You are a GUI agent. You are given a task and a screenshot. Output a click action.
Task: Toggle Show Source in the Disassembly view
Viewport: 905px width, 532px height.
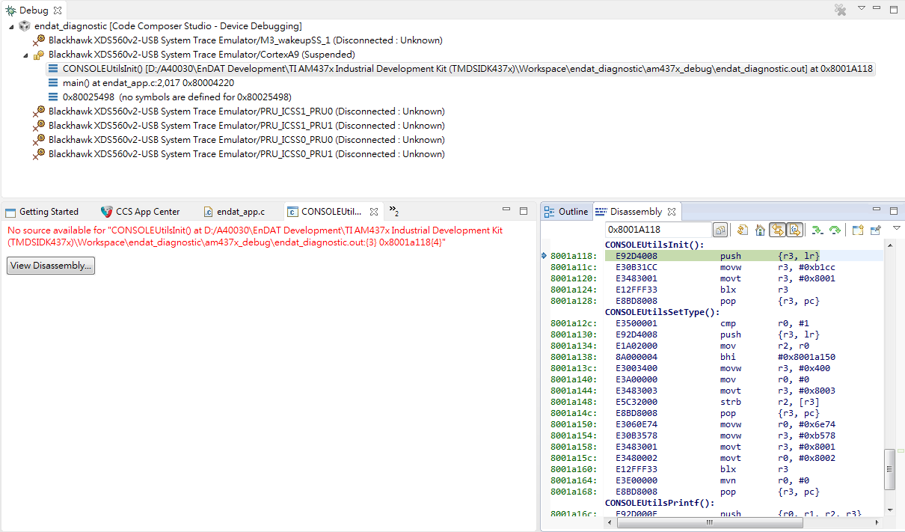795,230
